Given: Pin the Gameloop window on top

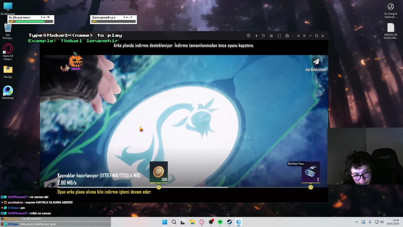Looking at the screenshot, I should pyautogui.click(x=298, y=36).
